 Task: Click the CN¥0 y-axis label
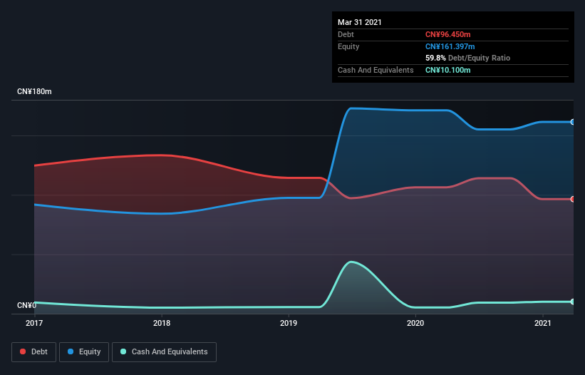coord(27,305)
